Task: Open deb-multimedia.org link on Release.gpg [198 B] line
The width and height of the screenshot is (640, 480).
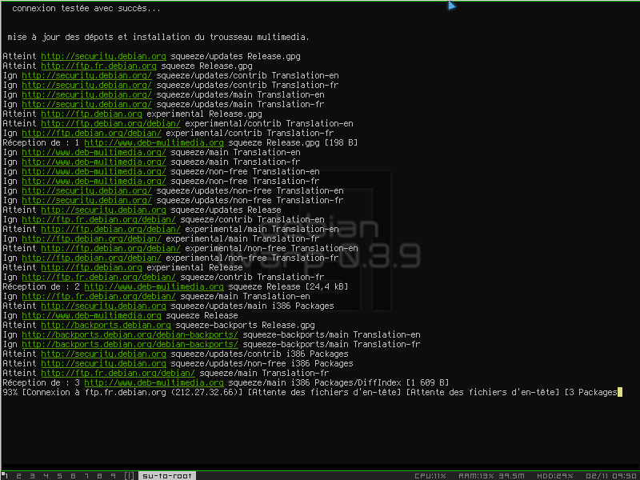Action: pos(154,142)
